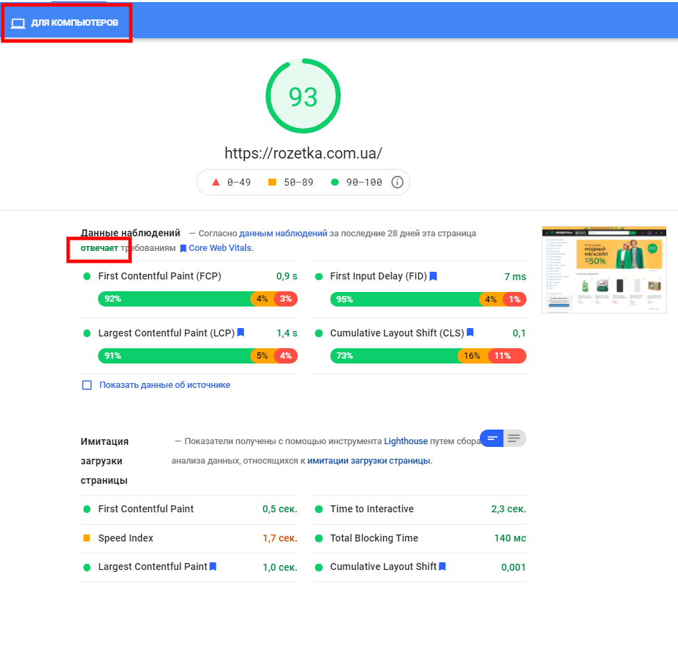Viewport: 678px width, 652px height.
Task: Open the Core Web Vitals link
Action: coord(220,248)
